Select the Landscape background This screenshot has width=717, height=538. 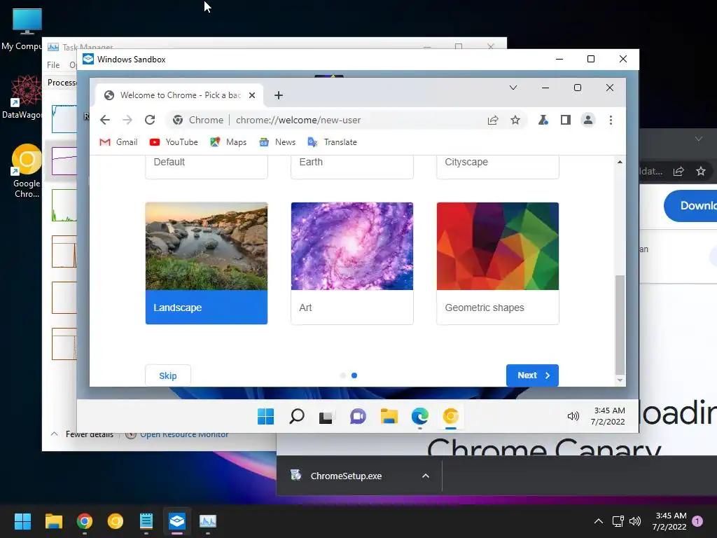pyautogui.click(x=207, y=263)
